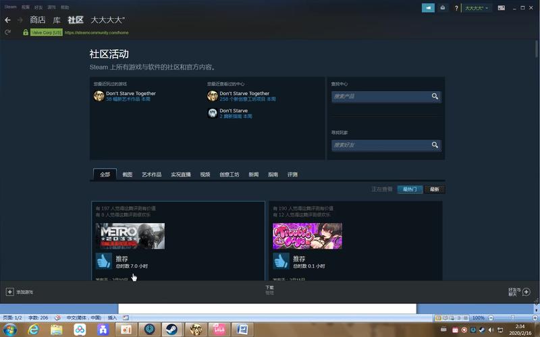Viewport: 540px width, 337px height.
Task: Open Friends and Chat plus icon
Action: point(526,292)
